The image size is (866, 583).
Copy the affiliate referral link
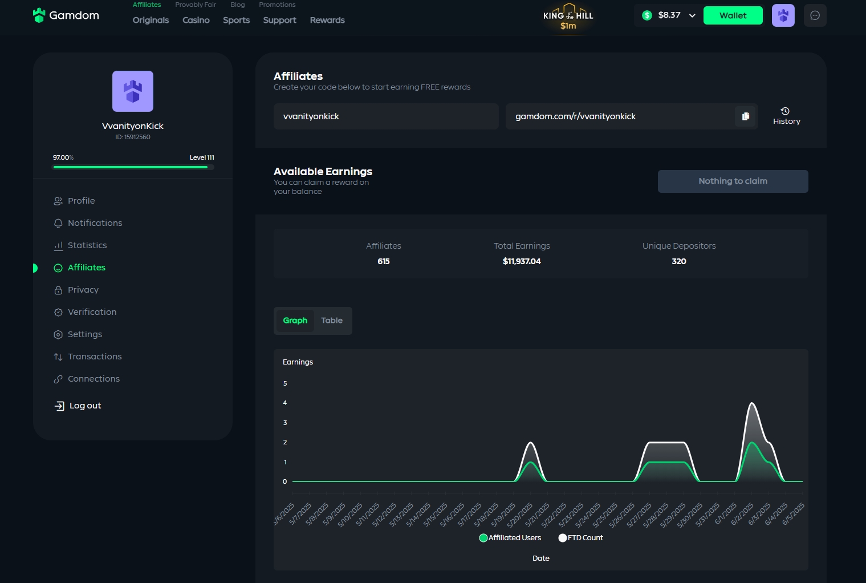tap(745, 116)
